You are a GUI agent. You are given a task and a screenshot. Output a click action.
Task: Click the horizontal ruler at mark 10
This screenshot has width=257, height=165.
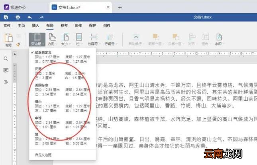click(x=173, y=54)
